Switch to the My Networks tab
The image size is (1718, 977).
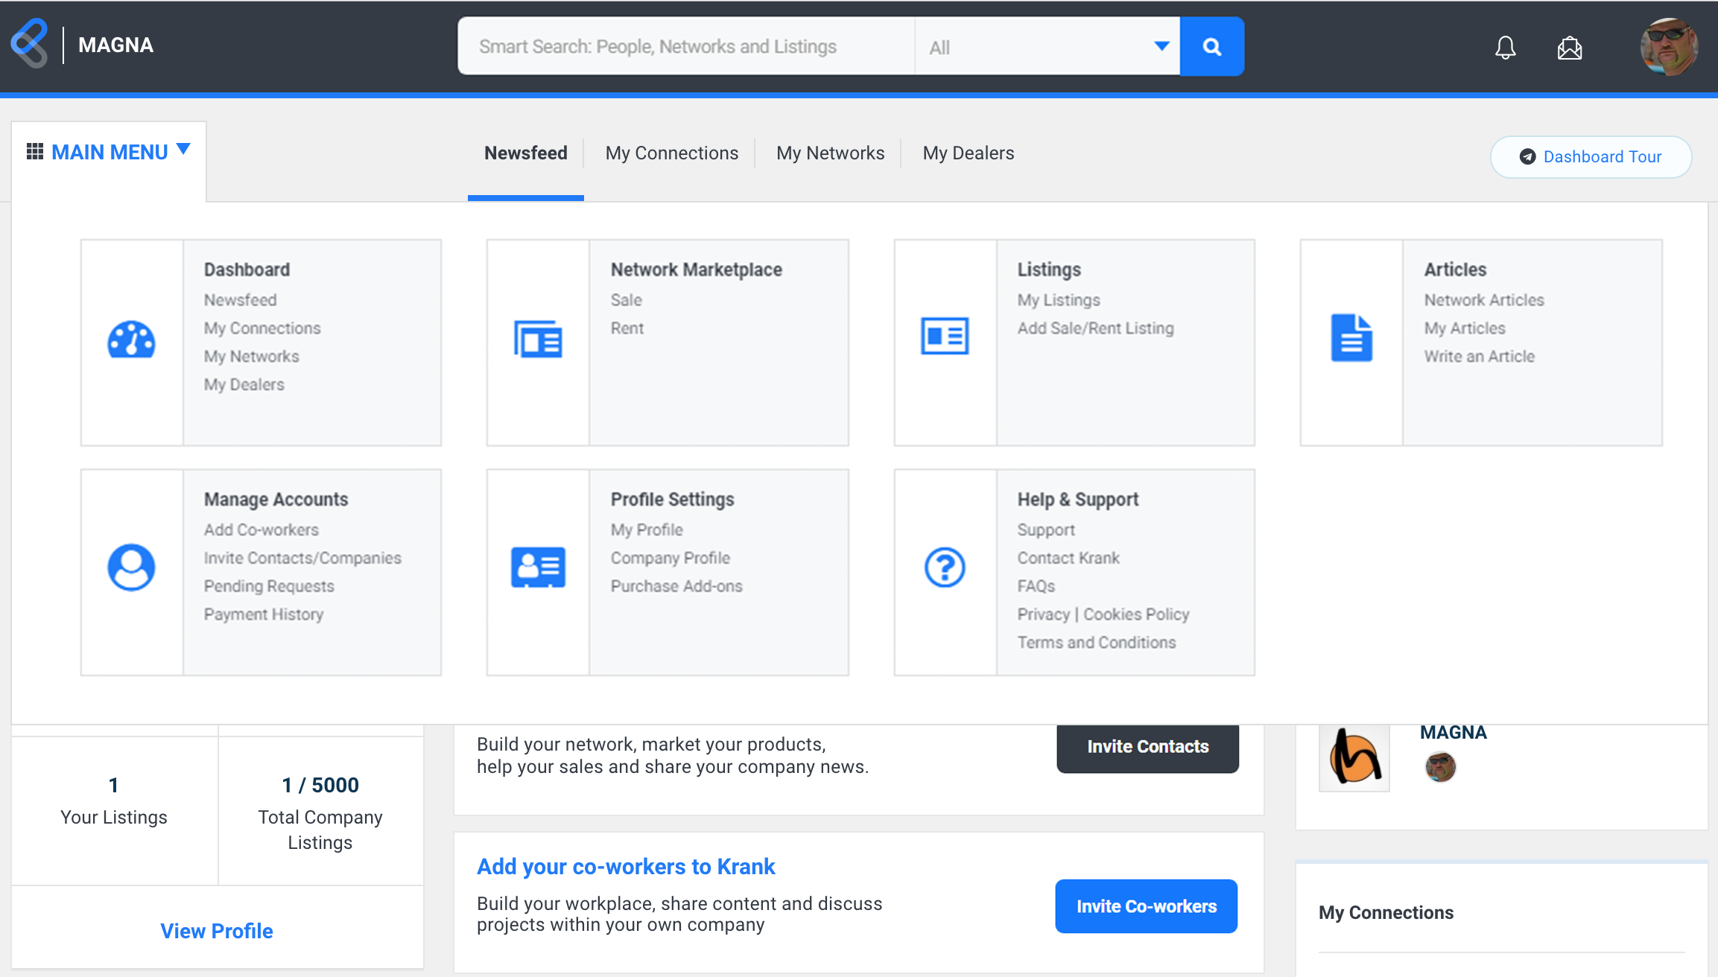[x=831, y=153]
